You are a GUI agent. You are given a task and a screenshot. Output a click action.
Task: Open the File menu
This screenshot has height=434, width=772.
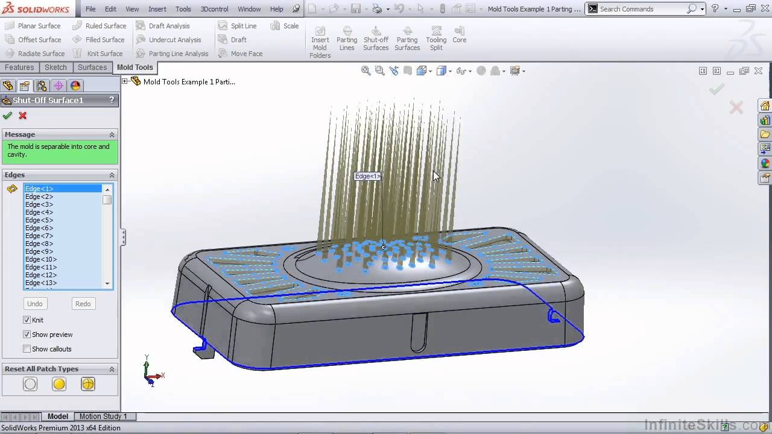point(90,9)
